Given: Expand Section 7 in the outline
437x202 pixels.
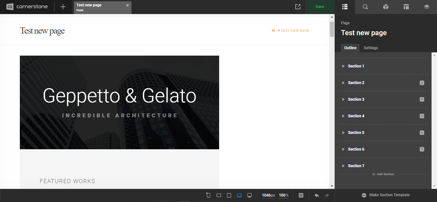Looking at the screenshot, I should pyautogui.click(x=343, y=166).
